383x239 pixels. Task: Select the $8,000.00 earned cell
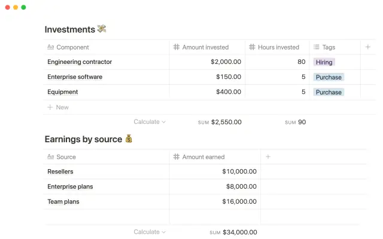point(215,186)
